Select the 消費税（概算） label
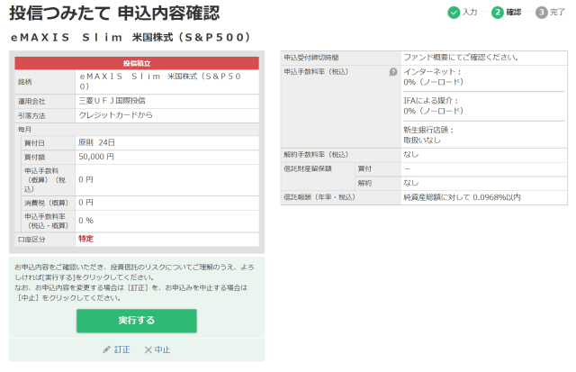The width and height of the screenshot is (576, 372). point(46,203)
